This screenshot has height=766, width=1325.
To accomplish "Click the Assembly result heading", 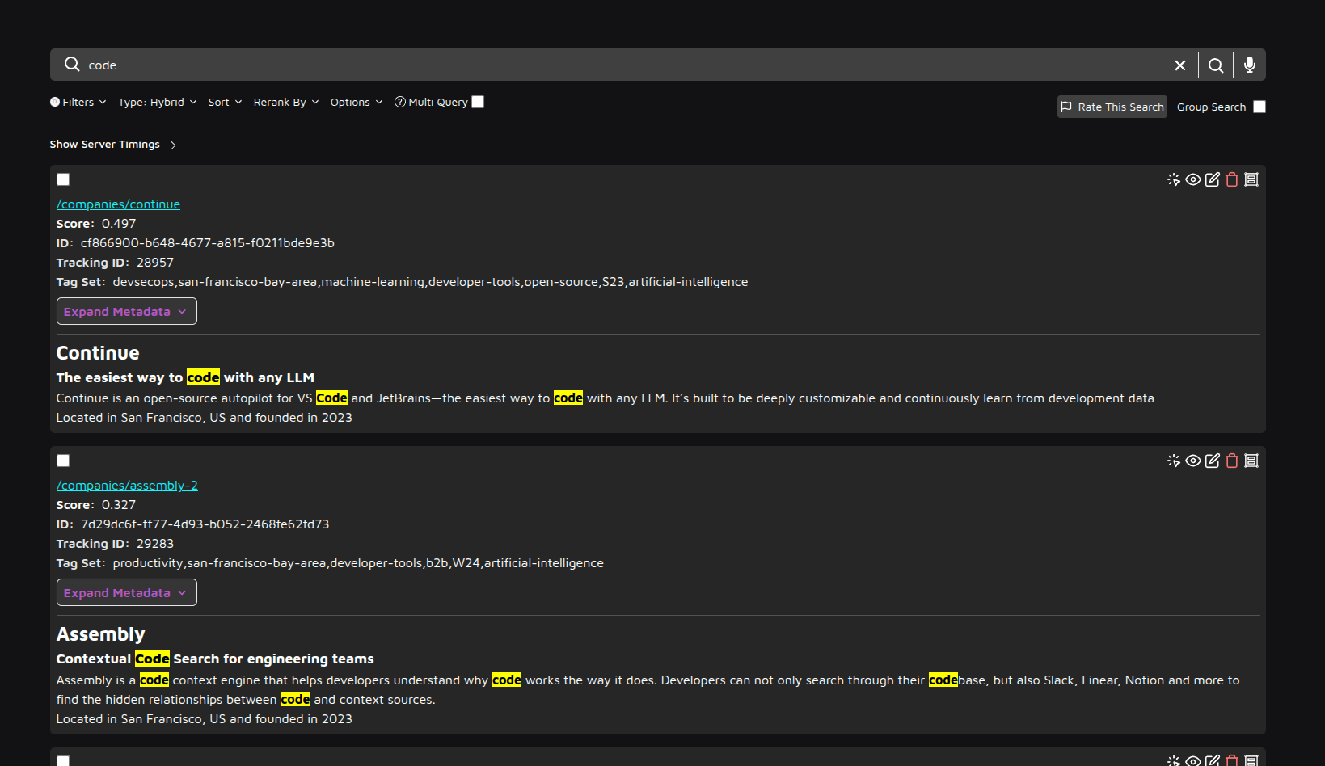I will [101, 634].
